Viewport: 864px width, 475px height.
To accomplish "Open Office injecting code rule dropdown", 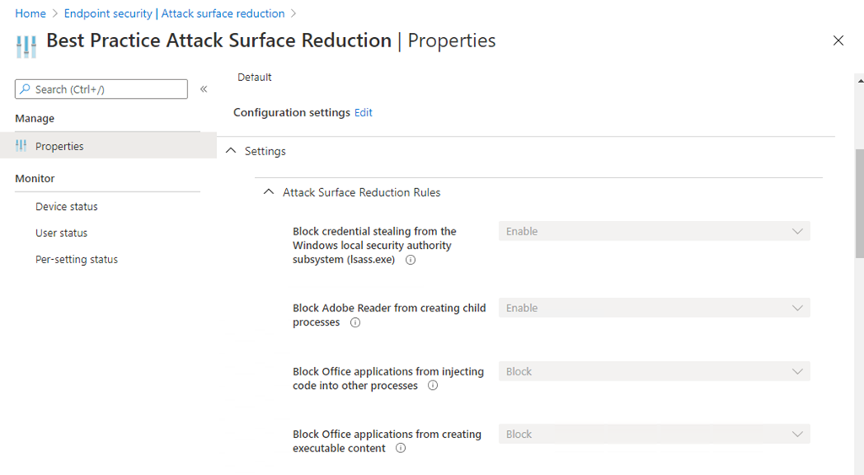I will click(x=654, y=371).
